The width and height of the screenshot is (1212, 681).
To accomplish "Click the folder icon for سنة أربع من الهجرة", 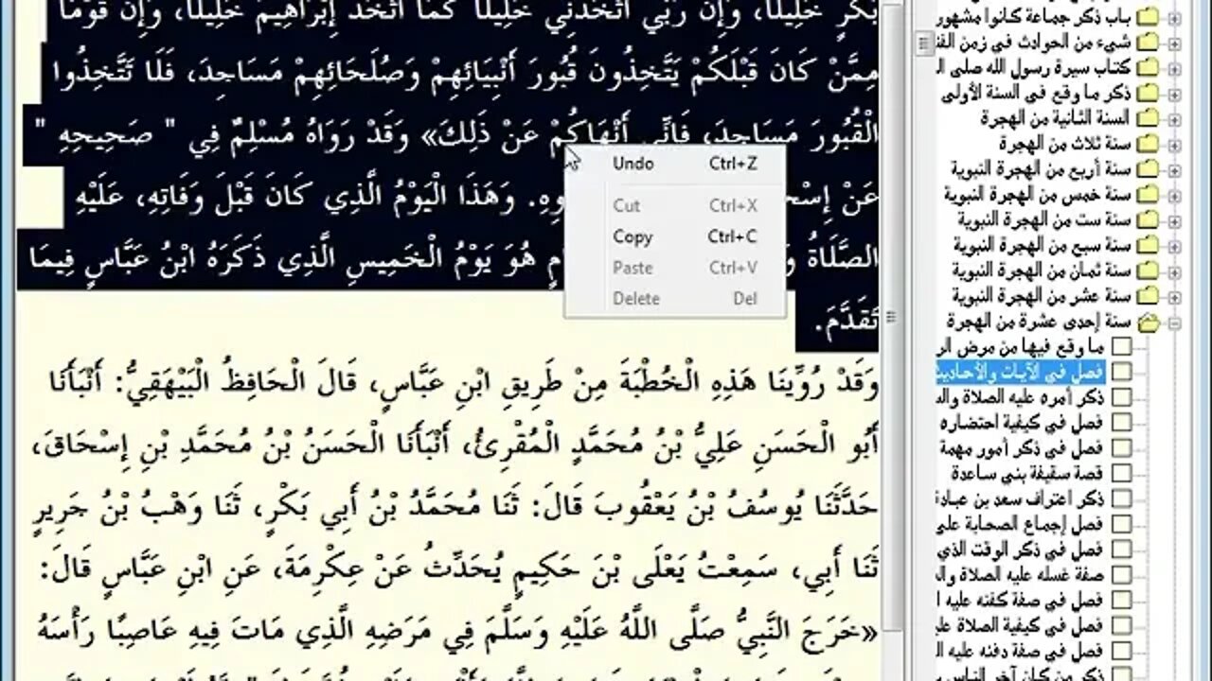I will point(1150,169).
